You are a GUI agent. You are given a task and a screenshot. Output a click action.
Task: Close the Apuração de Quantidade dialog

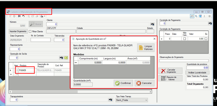point(154,39)
